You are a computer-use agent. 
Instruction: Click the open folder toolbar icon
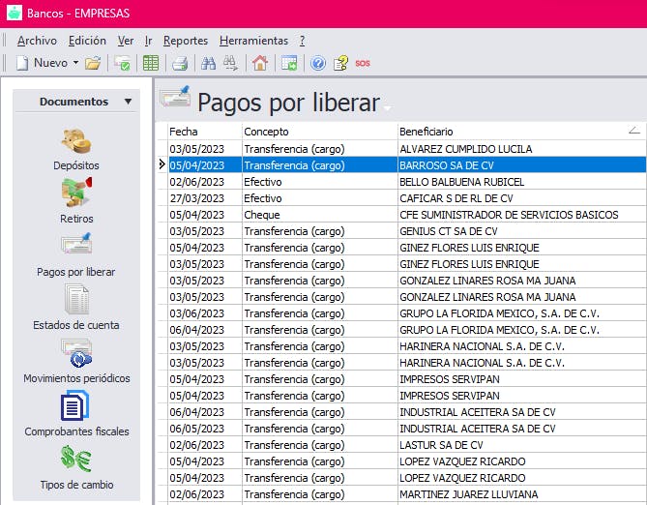tap(93, 63)
